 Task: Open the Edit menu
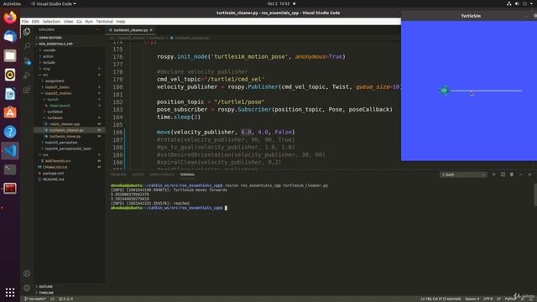pos(35,21)
